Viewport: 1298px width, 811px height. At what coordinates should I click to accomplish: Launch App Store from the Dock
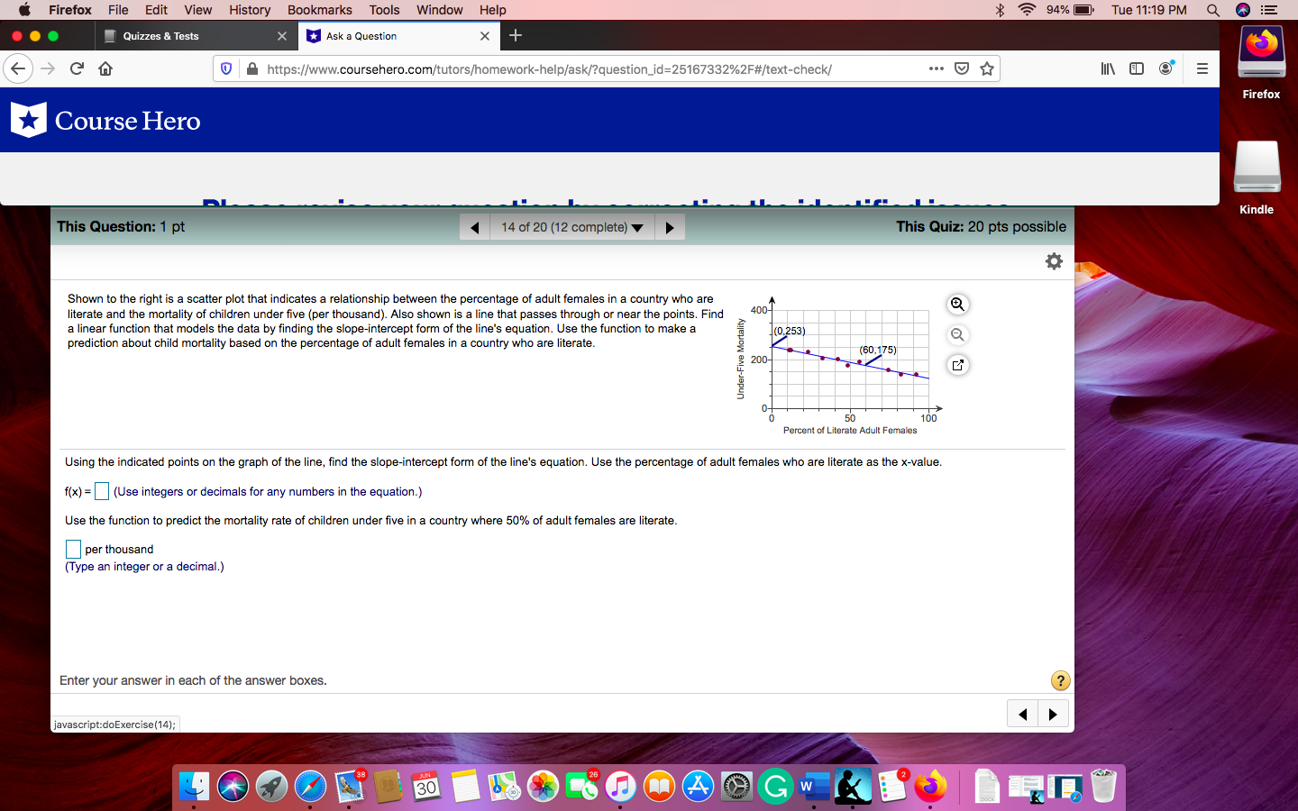[x=698, y=787]
